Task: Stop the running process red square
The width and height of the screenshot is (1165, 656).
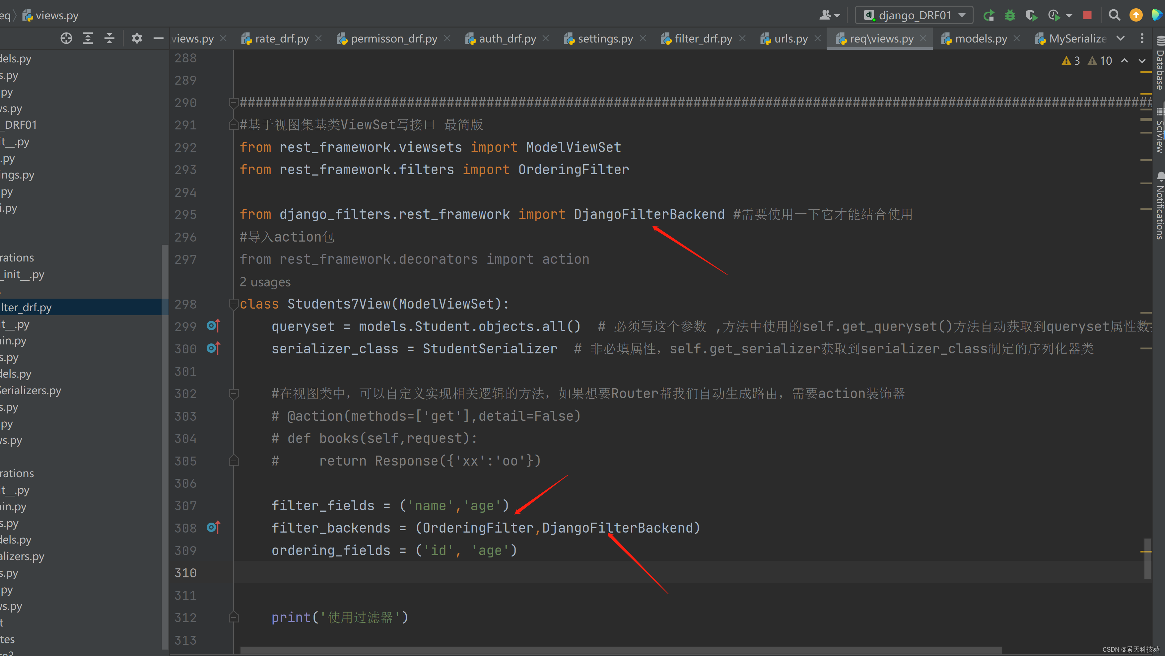Action: click(1088, 15)
